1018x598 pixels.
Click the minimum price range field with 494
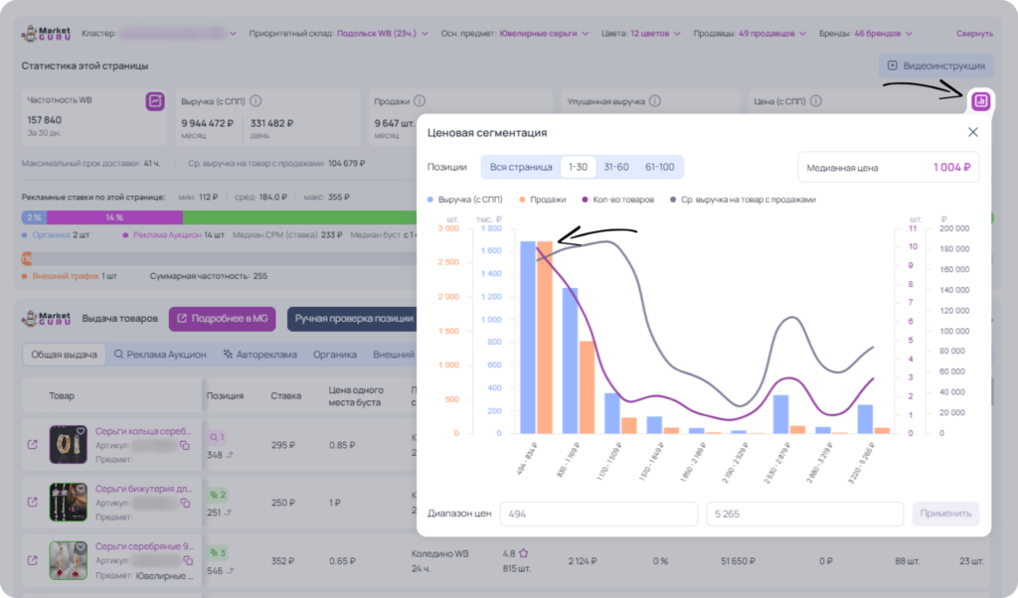[598, 514]
